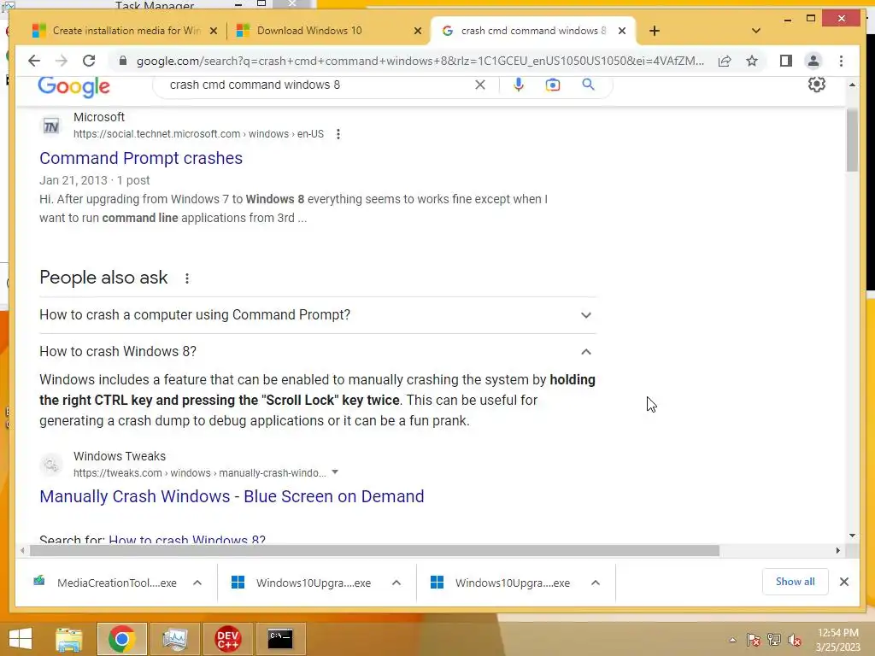Show hidden system tray icons
Image resolution: width=875 pixels, height=656 pixels.
pos(732,640)
